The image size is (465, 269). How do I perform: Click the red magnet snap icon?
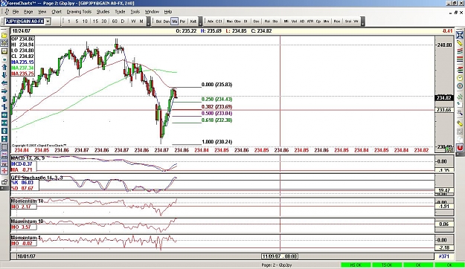[x=460, y=147]
